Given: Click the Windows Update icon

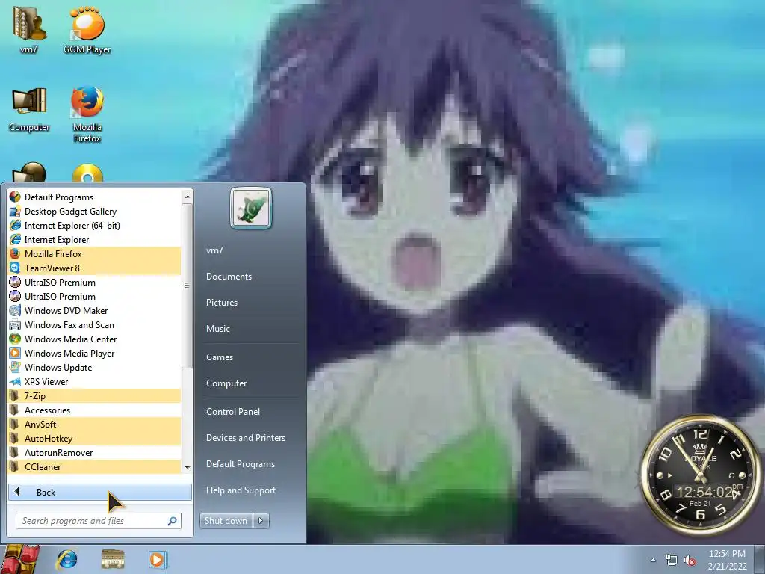Looking at the screenshot, I should (x=15, y=367).
